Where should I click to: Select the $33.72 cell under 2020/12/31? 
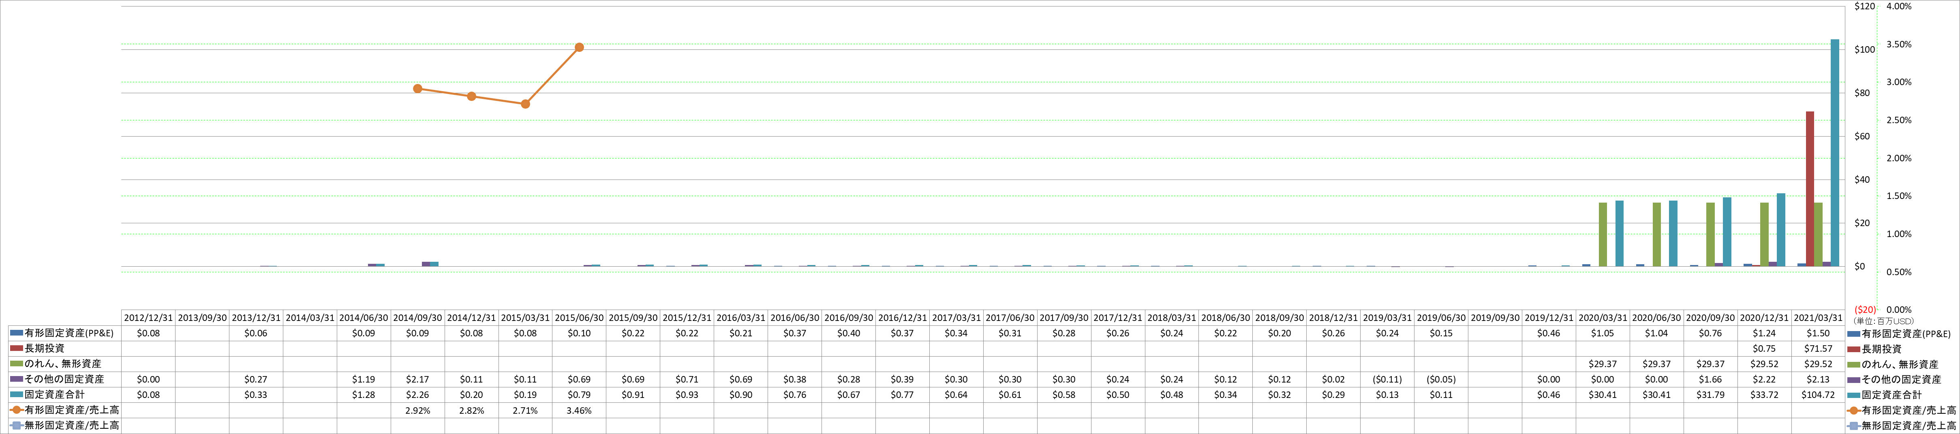coord(1765,395)
